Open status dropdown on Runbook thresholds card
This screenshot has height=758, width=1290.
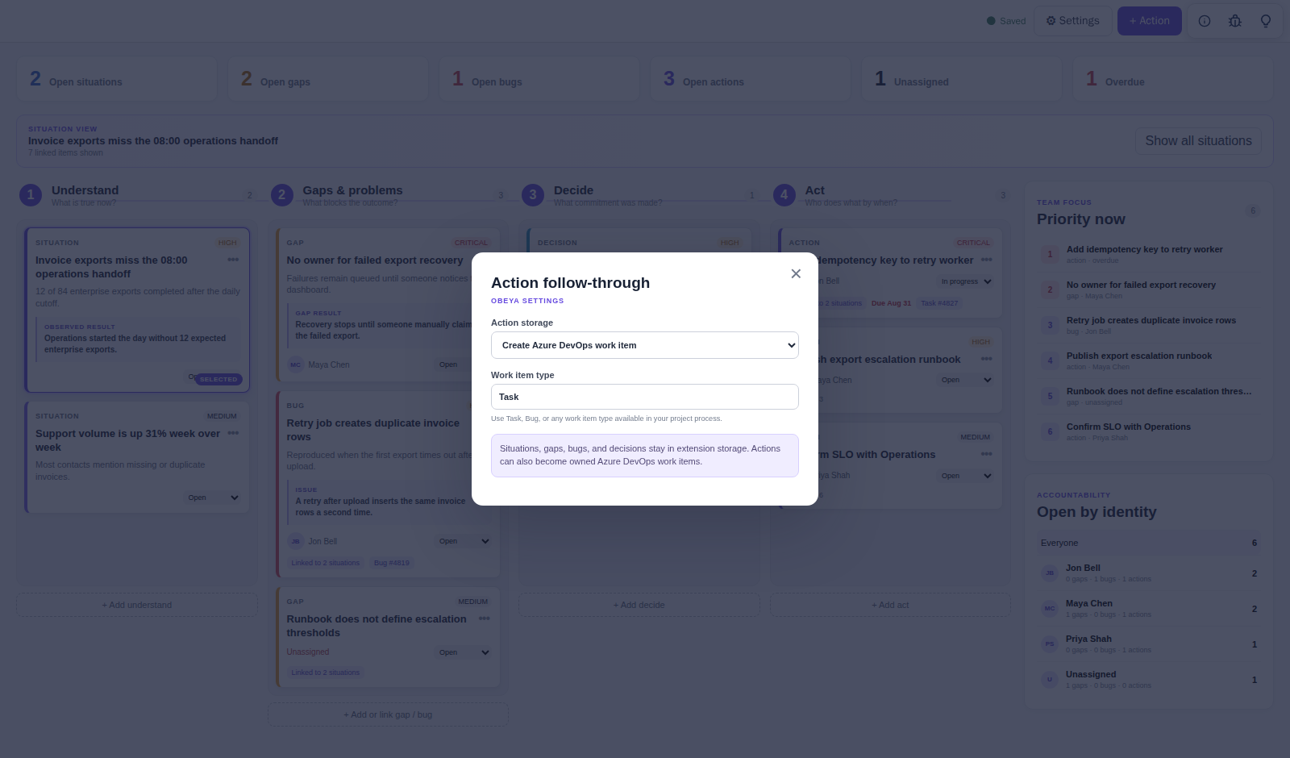click(464, 652)
